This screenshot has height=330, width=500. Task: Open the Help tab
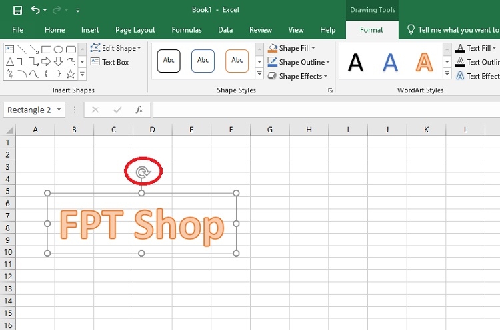tap(327, 30)
